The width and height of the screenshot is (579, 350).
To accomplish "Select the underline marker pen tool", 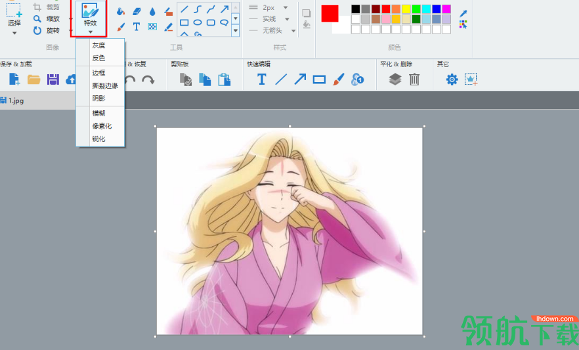I will coord(168,26).
